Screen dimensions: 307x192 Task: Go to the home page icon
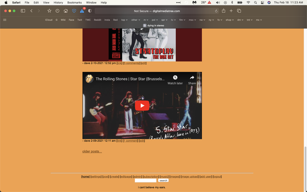[x=66, y=11]
